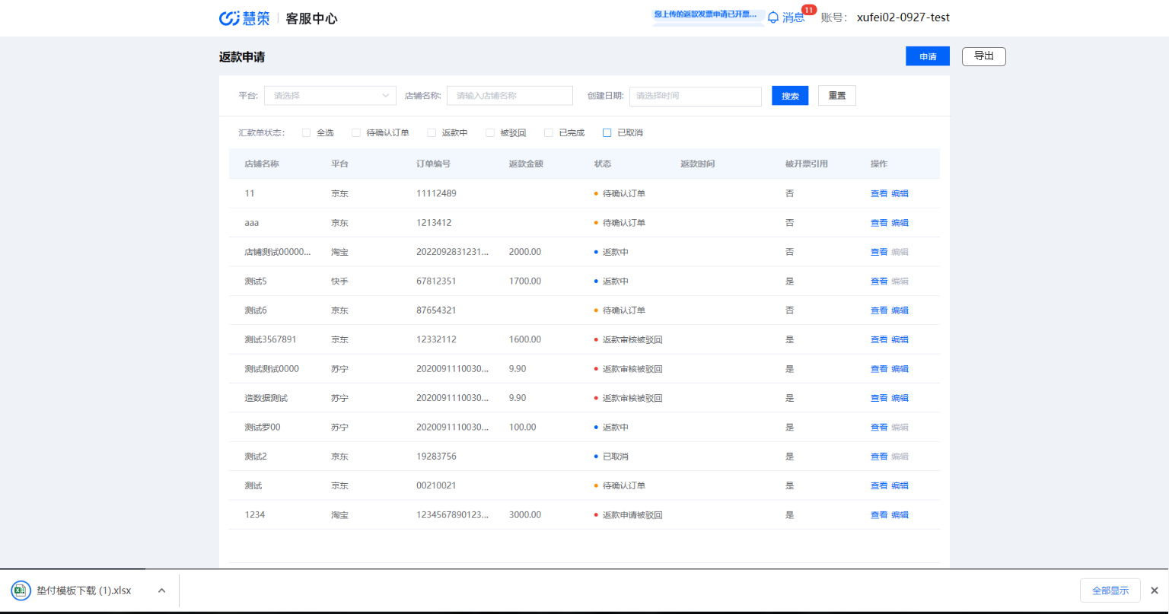Click the 返款申请被驳回 status text
Screen dimensions: 1169x614
(632, 515)
